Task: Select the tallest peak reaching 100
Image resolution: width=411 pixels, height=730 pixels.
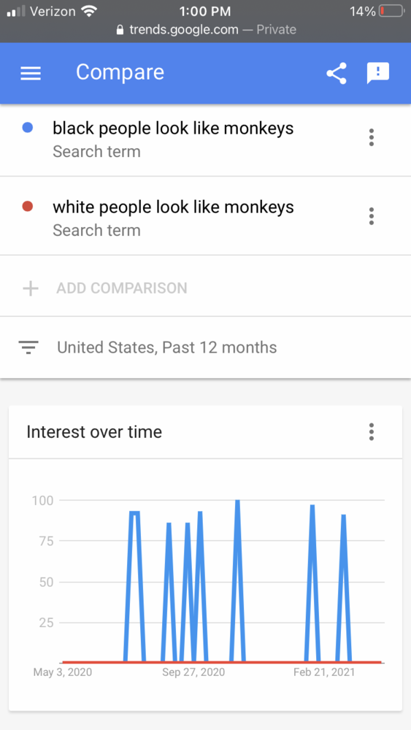Action: [237, 502]
